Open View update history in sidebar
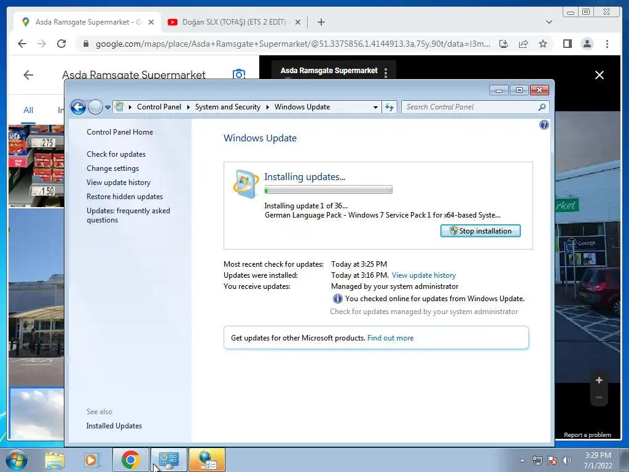This screenshot has height=472, width=629. point(119,182)
